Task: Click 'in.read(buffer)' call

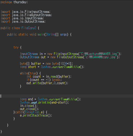Action: (x=58, y=77)
